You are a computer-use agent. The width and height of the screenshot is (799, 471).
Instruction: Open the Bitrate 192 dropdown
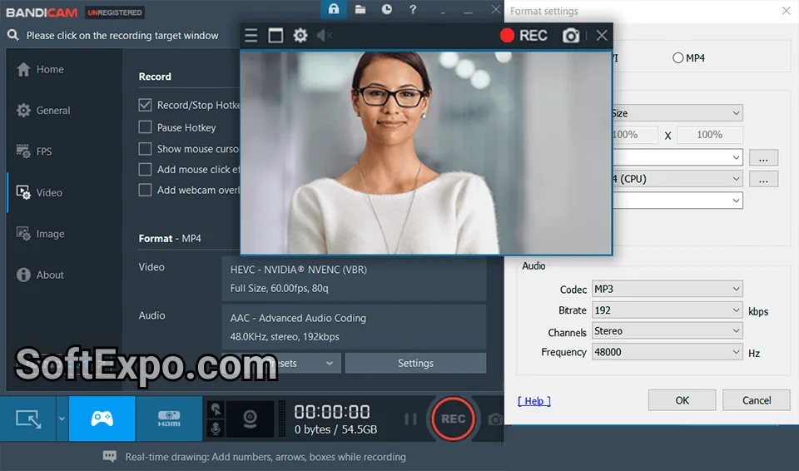tap(667, 310)
